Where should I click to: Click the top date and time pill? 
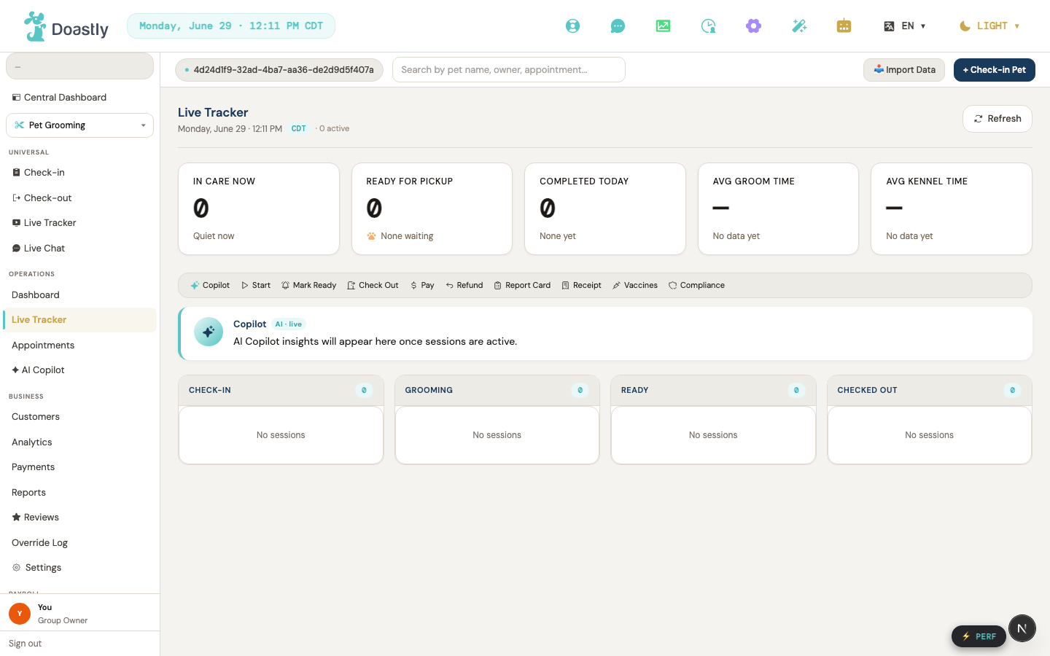(231, 26)
